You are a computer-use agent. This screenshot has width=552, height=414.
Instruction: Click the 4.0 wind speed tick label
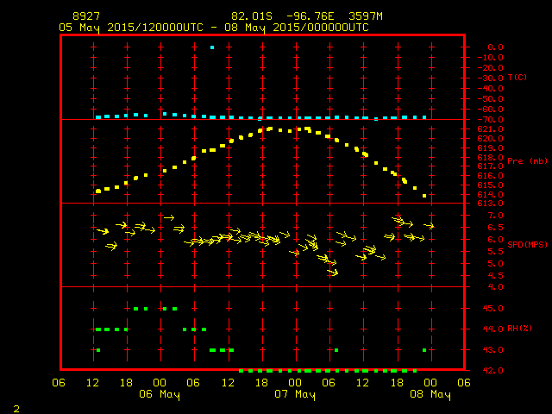(495, 287)
